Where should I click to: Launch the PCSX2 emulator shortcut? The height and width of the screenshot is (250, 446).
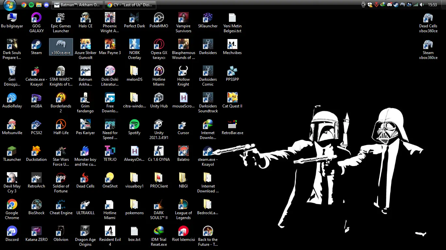coord(37,127)
